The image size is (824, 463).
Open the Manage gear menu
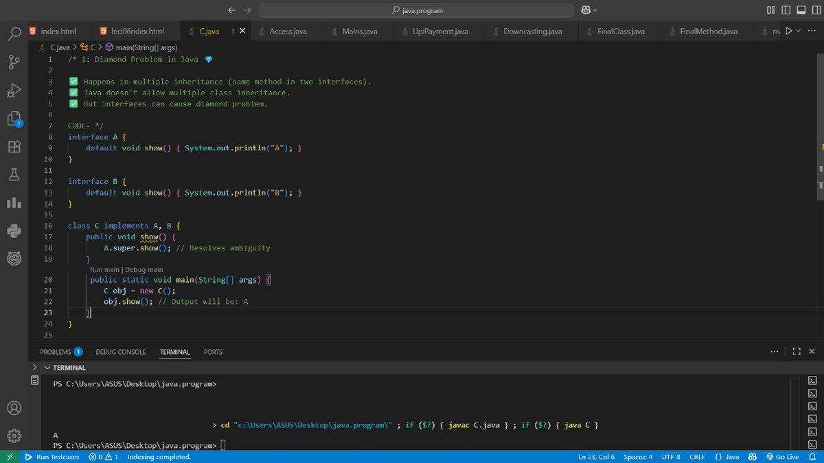14,436
